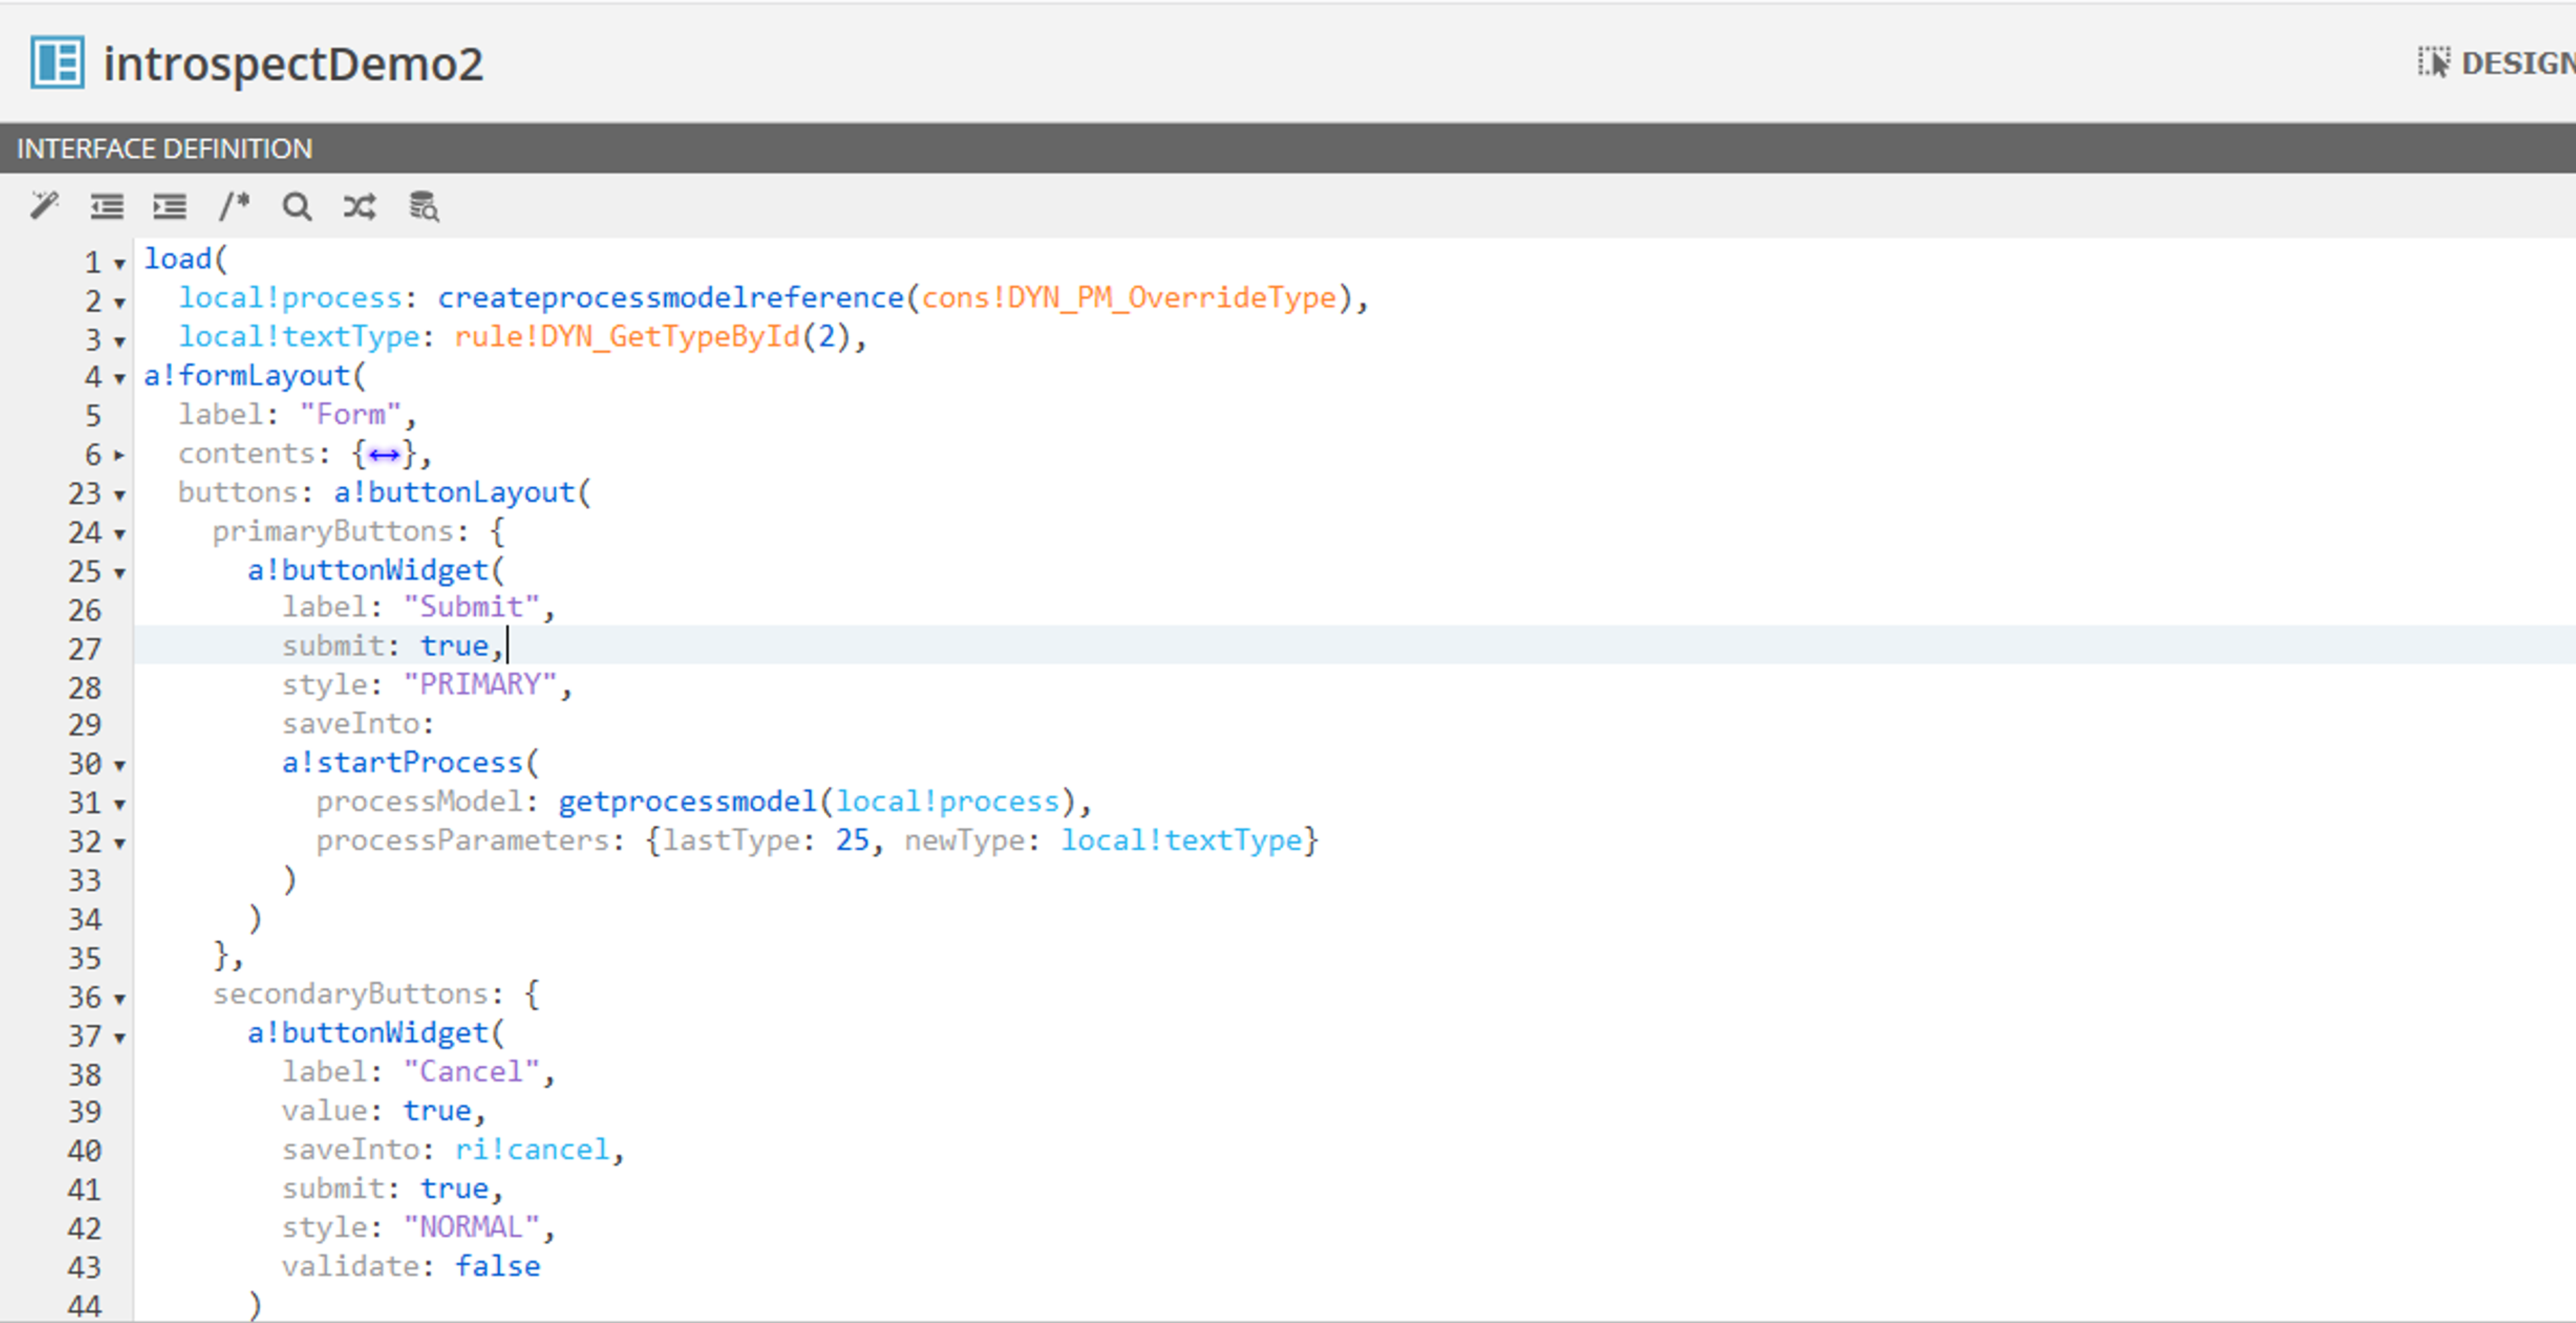The height and width of the screenshot is (1323, 2576).
Task: Collapse a!formLayout at line 4
Action: tap(120, 380)
